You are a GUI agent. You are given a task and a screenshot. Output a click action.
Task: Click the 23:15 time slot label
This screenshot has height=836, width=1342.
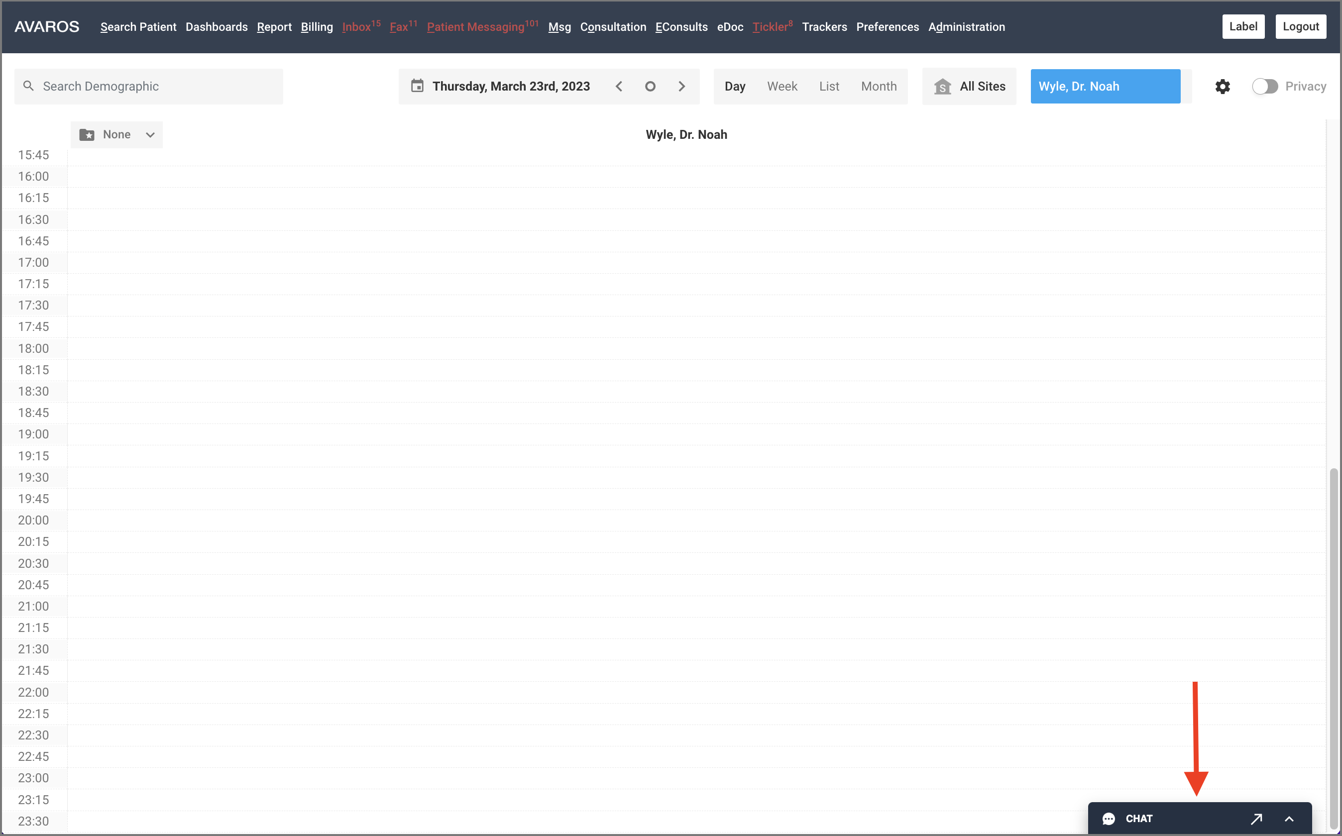coord(33,800)
